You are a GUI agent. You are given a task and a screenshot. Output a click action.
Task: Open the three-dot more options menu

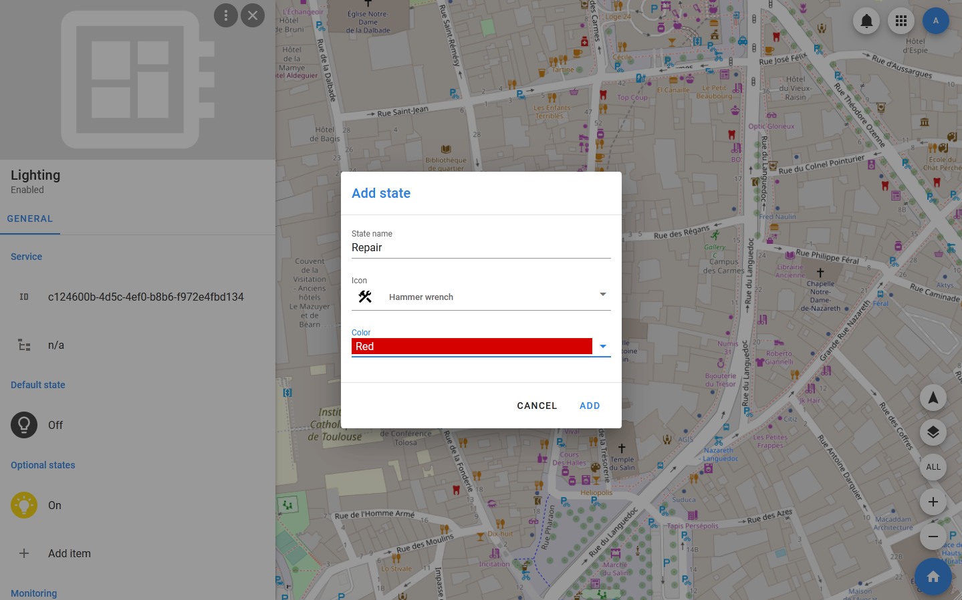click(226, 15)
